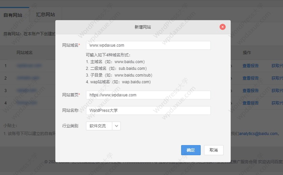Open 查看报告 link in row 3
Viewport: 283px width, 175px height.
pyautogui.click(x=251, y=91)
